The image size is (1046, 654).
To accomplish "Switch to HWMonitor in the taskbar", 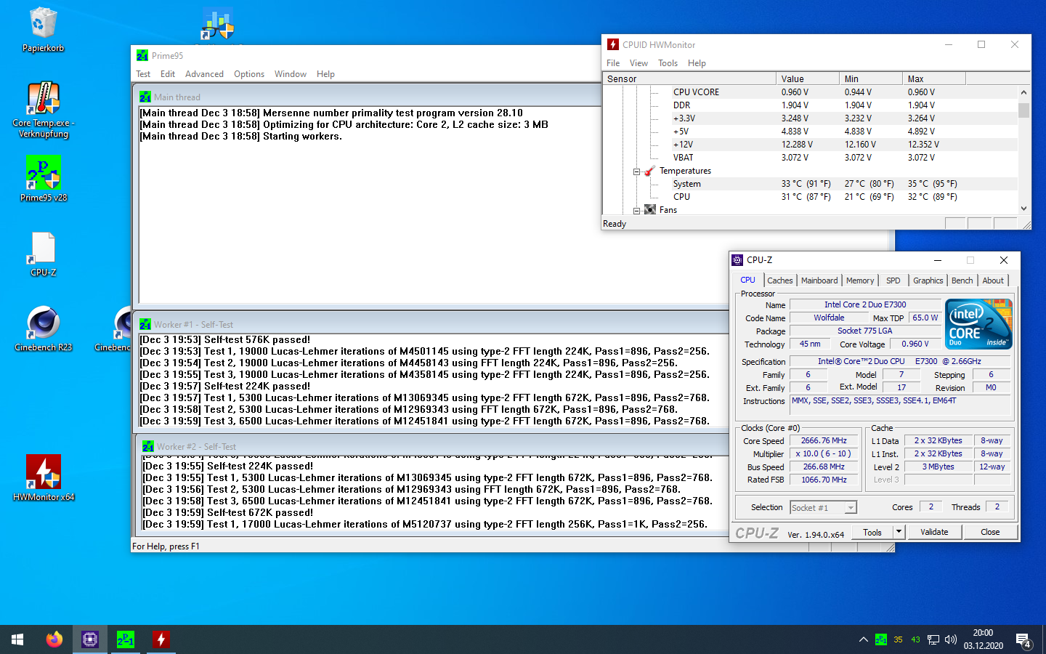I will coord(161,639).
